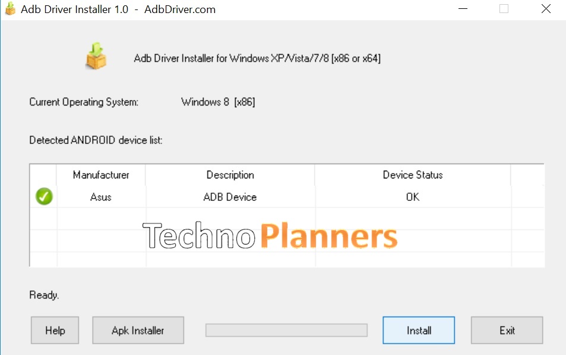566x355 pixels.
Task: Click the Description column header
Action: tap(230, 175)
